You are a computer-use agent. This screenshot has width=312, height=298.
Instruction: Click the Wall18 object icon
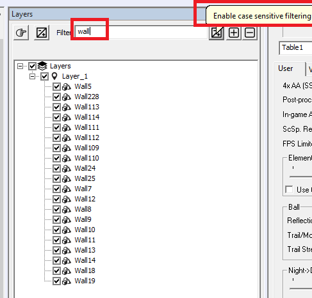tap(67, 271)
